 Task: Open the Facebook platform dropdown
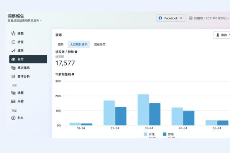pos(171,18)
